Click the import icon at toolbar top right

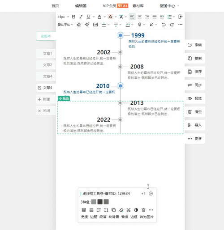tap(181, 17)
